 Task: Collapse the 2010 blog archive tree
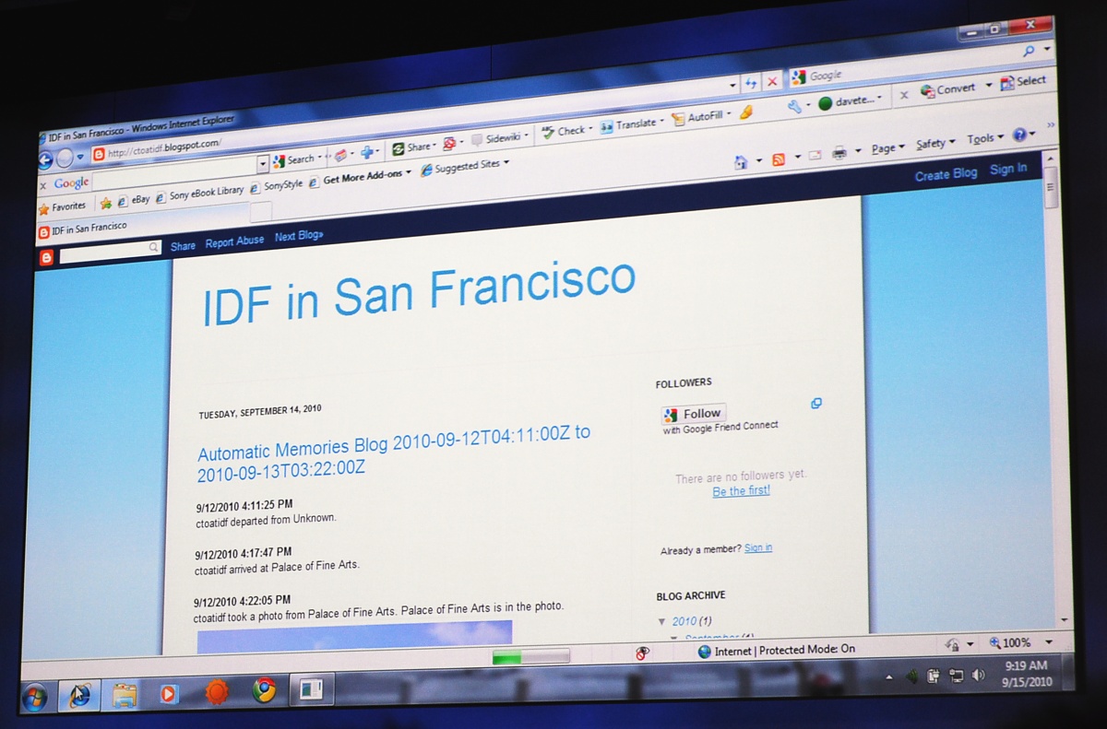(x=661, y=621)
